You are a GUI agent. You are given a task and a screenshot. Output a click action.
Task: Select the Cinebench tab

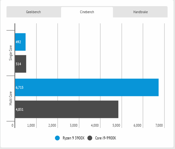point(87,12)
